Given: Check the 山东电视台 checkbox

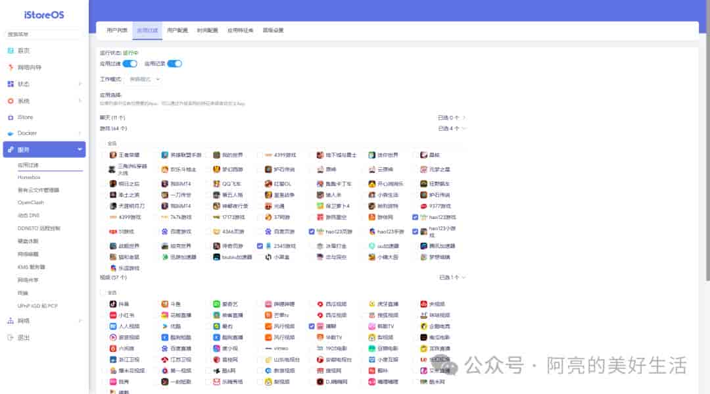Looking at the screenshot, I should pos(260,360).
